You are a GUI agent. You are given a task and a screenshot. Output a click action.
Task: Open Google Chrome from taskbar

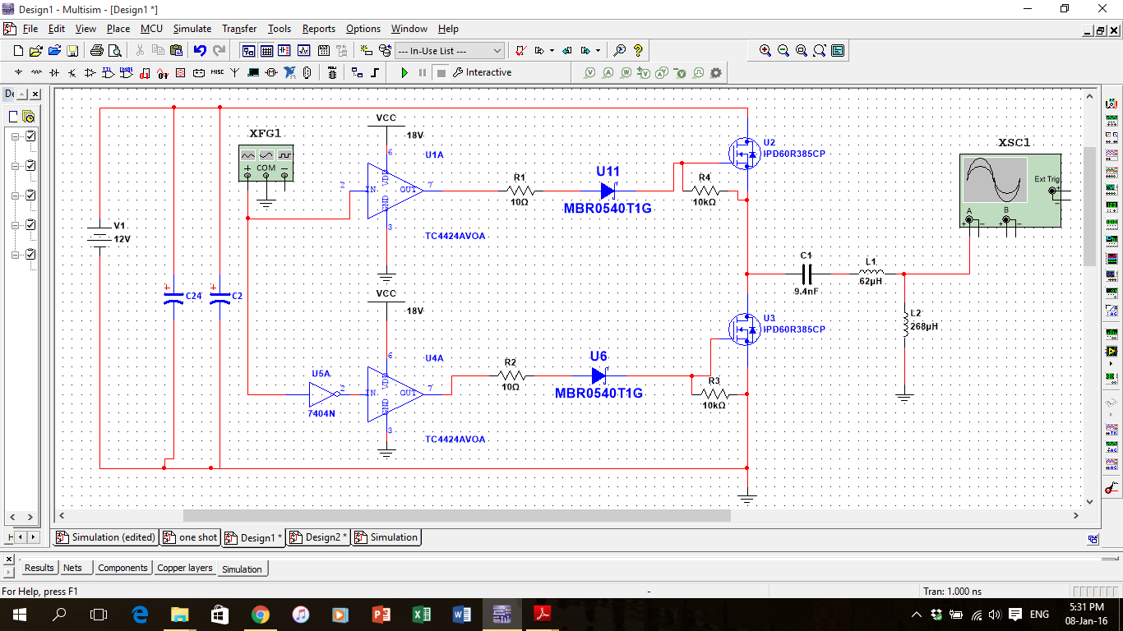click(260, 614)
